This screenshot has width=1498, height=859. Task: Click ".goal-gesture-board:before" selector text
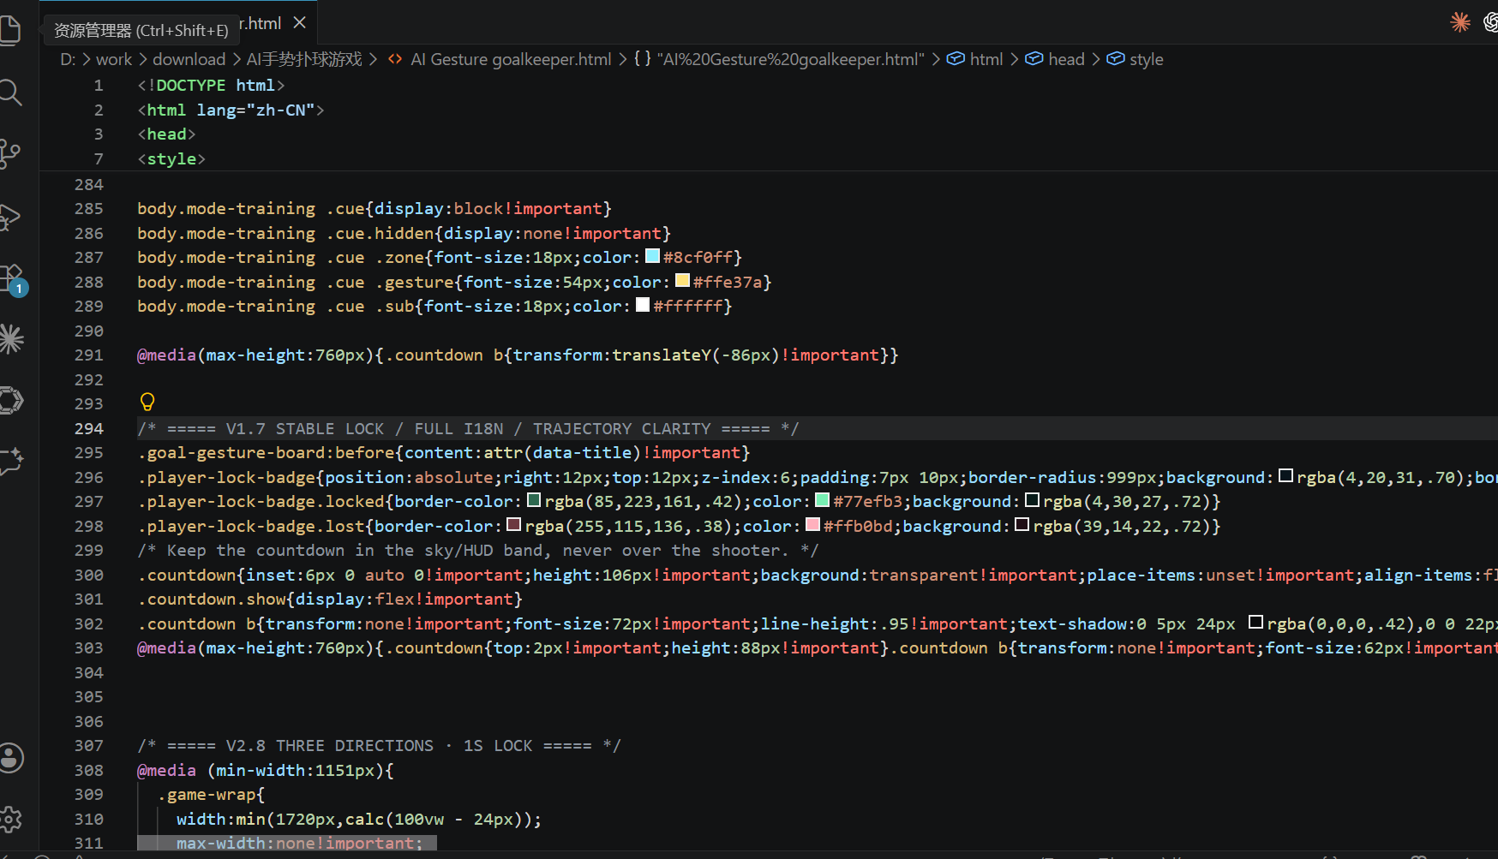point(266,453)
